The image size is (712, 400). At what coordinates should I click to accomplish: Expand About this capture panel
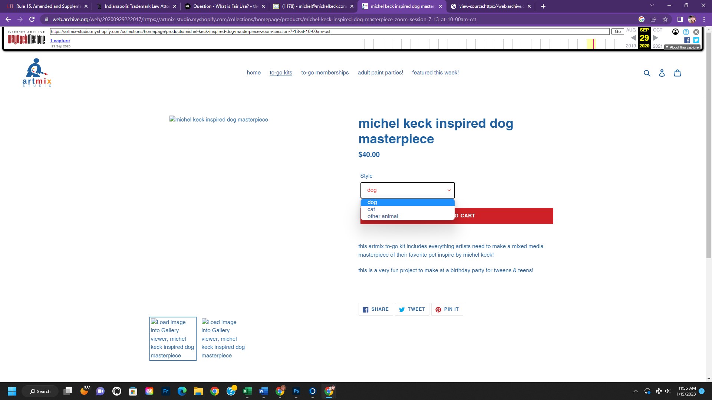coord(682,47)
